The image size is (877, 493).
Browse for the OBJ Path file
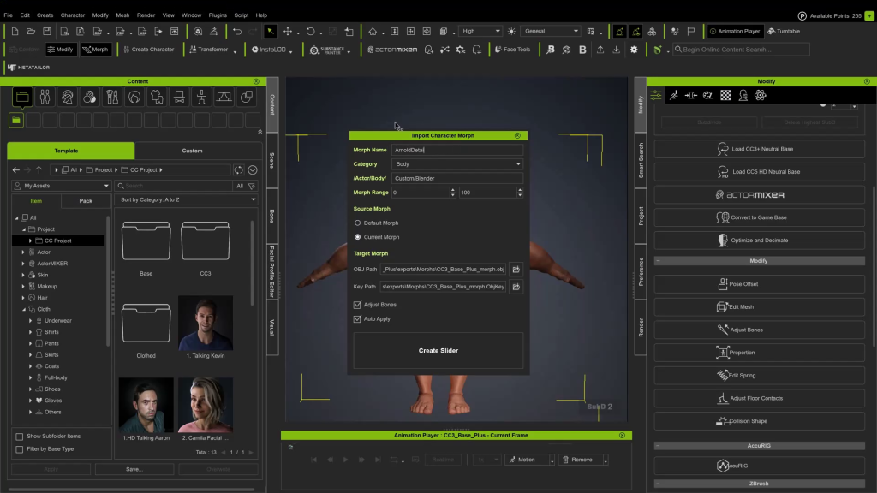516,269
